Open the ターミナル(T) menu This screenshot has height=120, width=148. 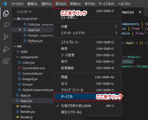point(106,4)
